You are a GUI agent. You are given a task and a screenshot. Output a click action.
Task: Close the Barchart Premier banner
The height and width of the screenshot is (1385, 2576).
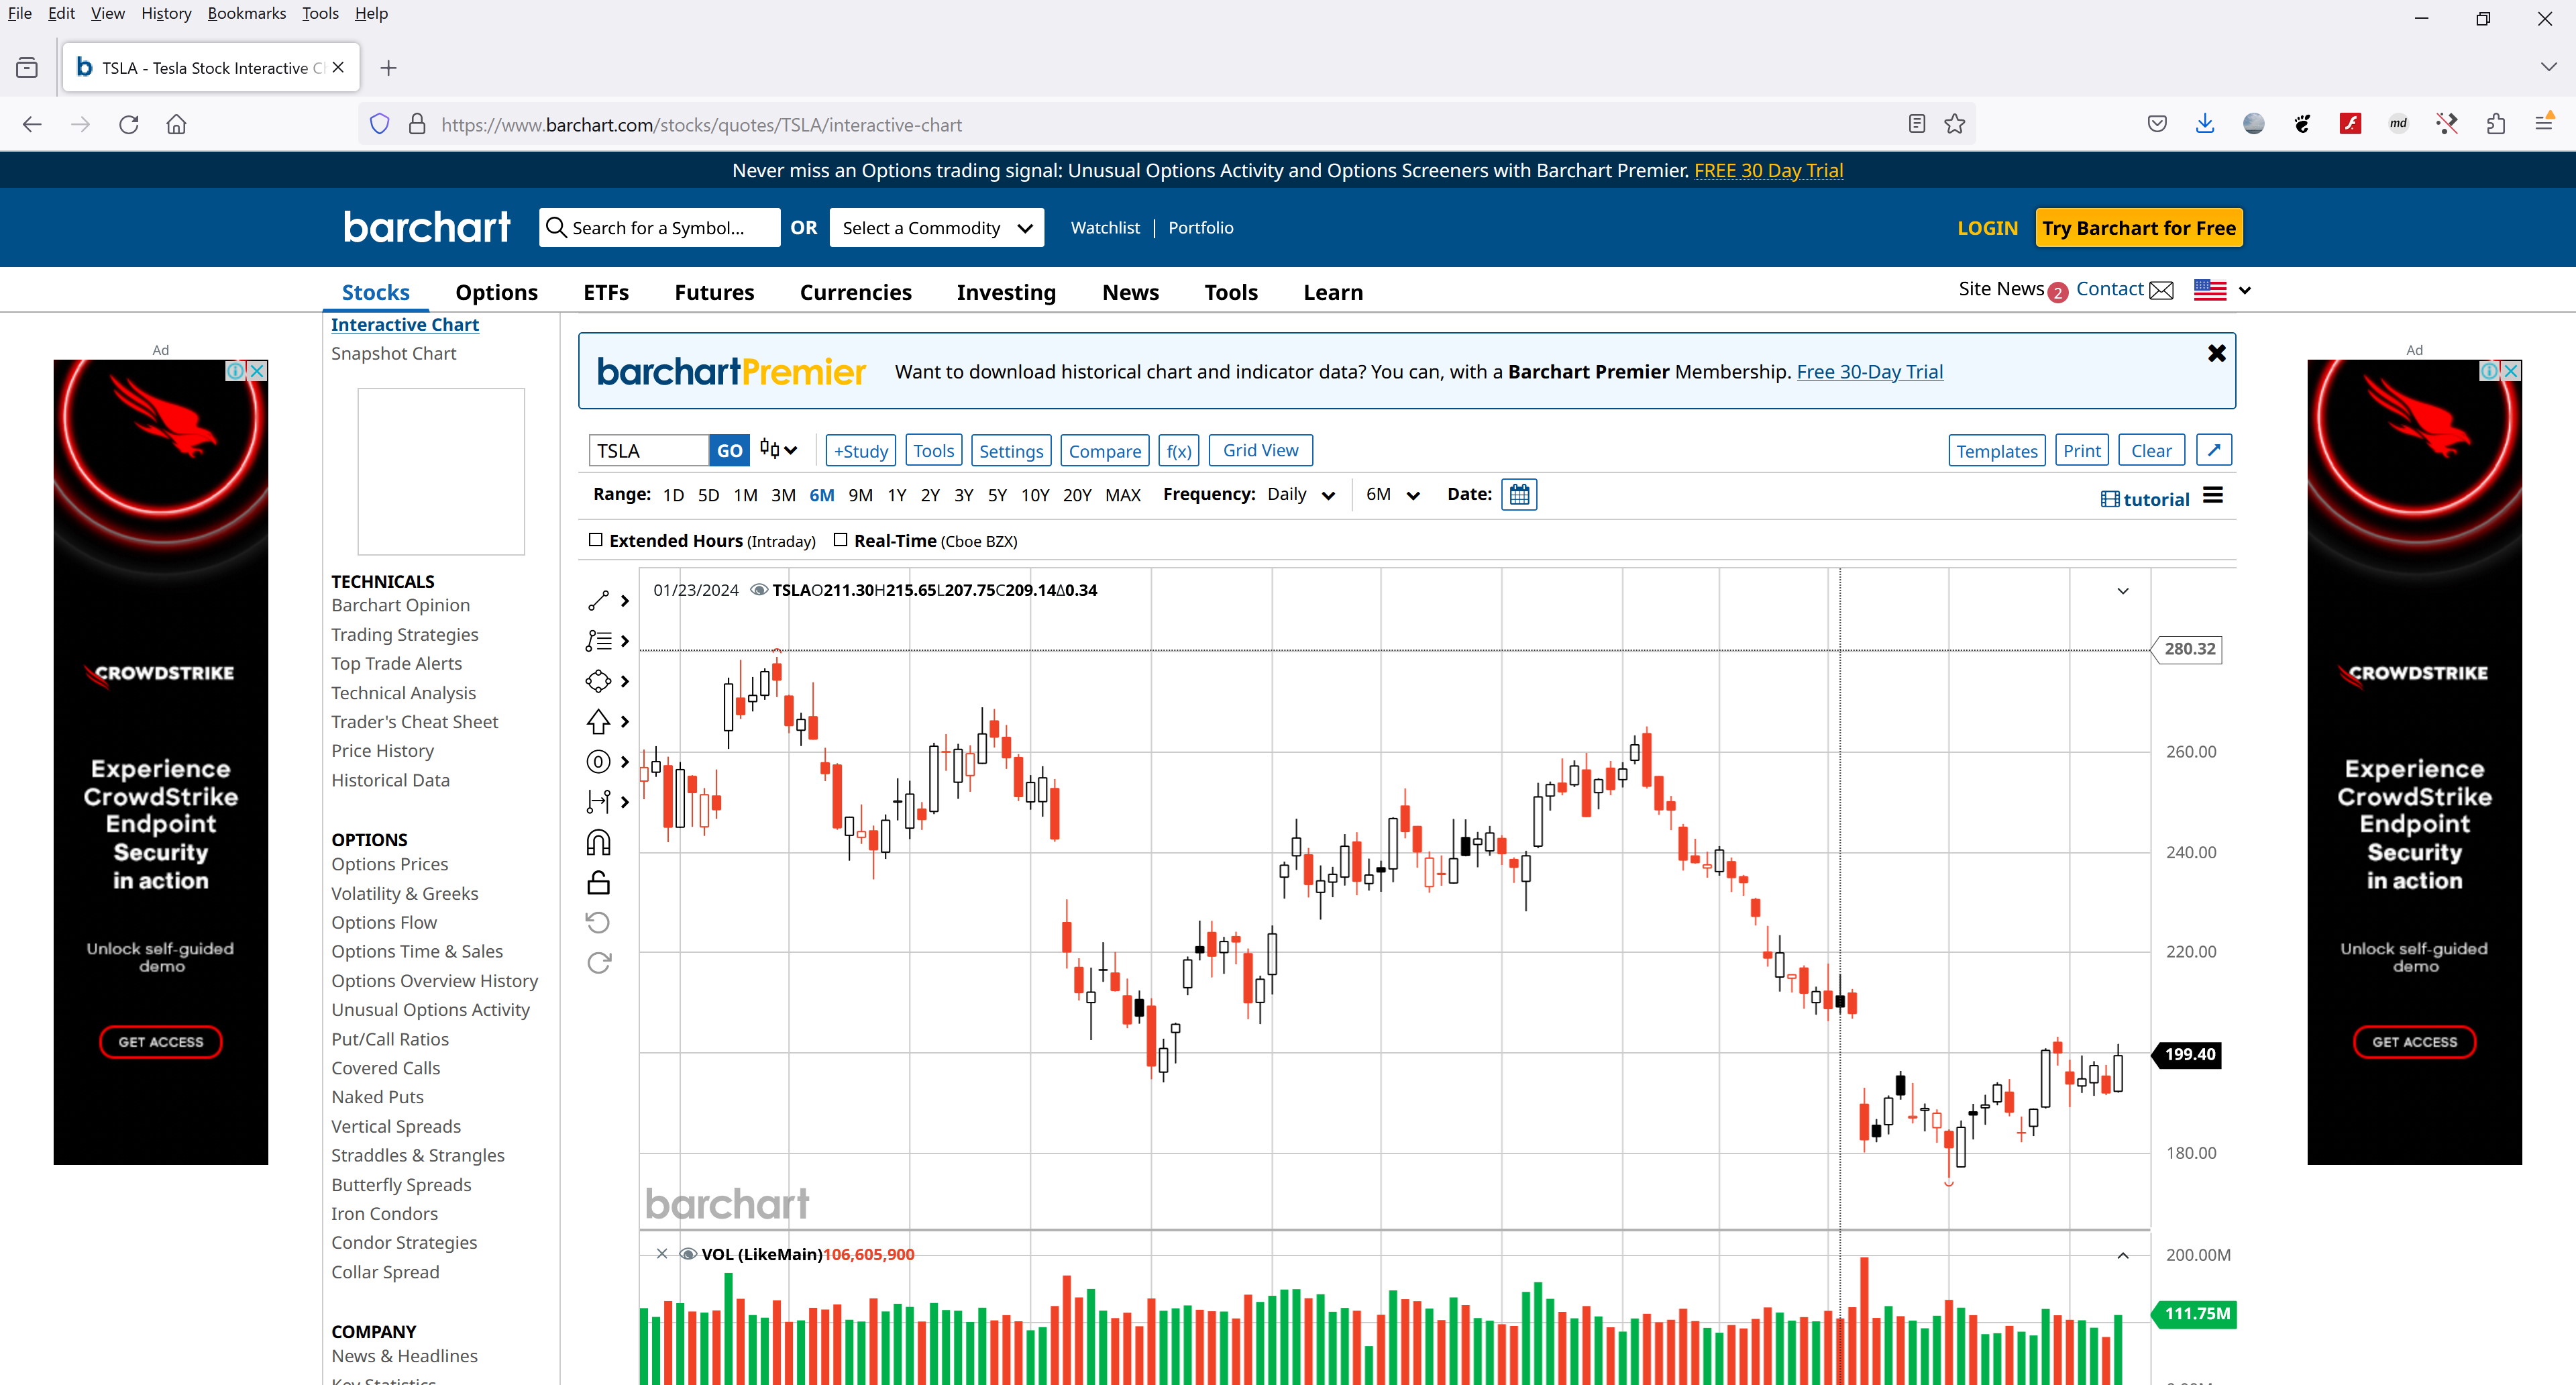click(x=2216, y=353)
